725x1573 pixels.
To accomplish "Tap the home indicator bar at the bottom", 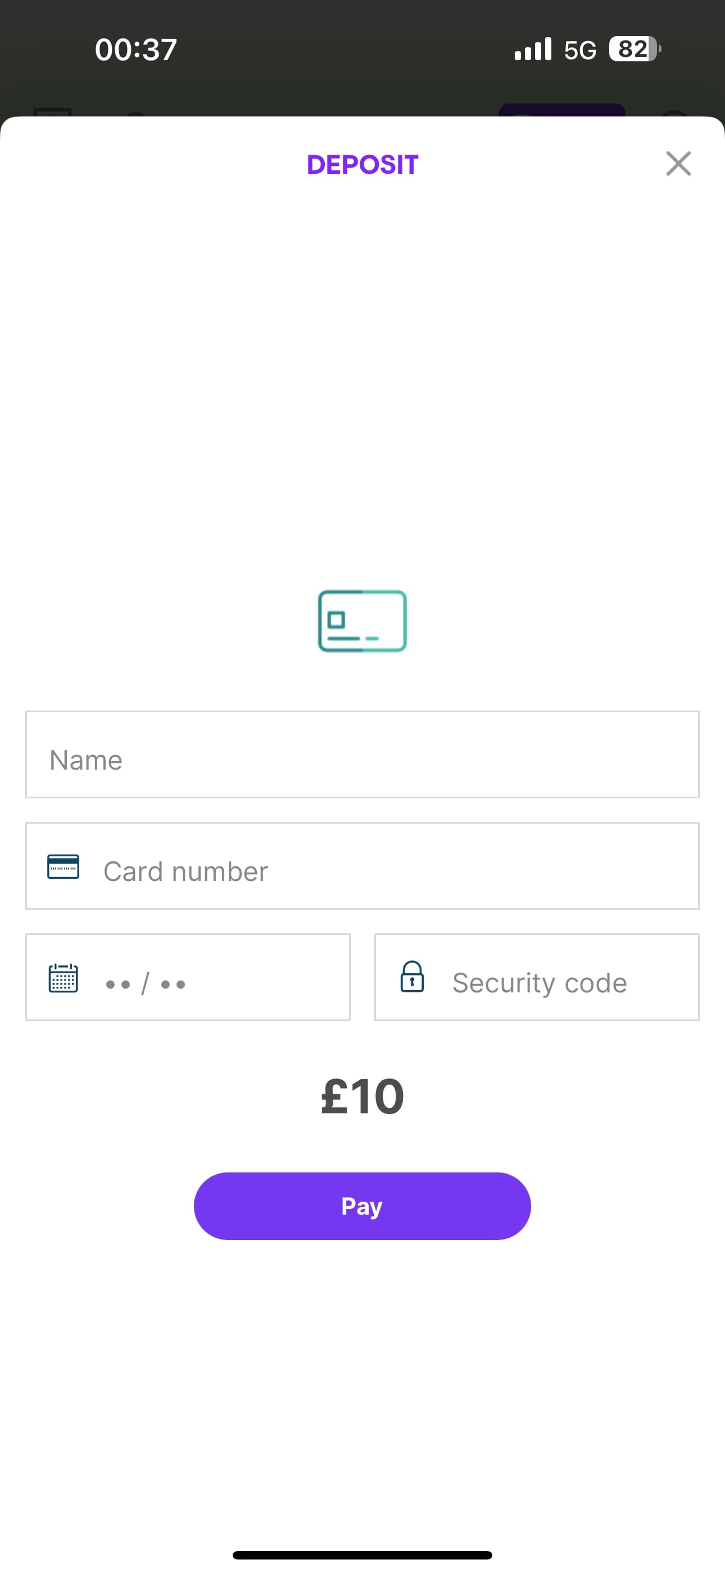I will [x=362, y=1553].
